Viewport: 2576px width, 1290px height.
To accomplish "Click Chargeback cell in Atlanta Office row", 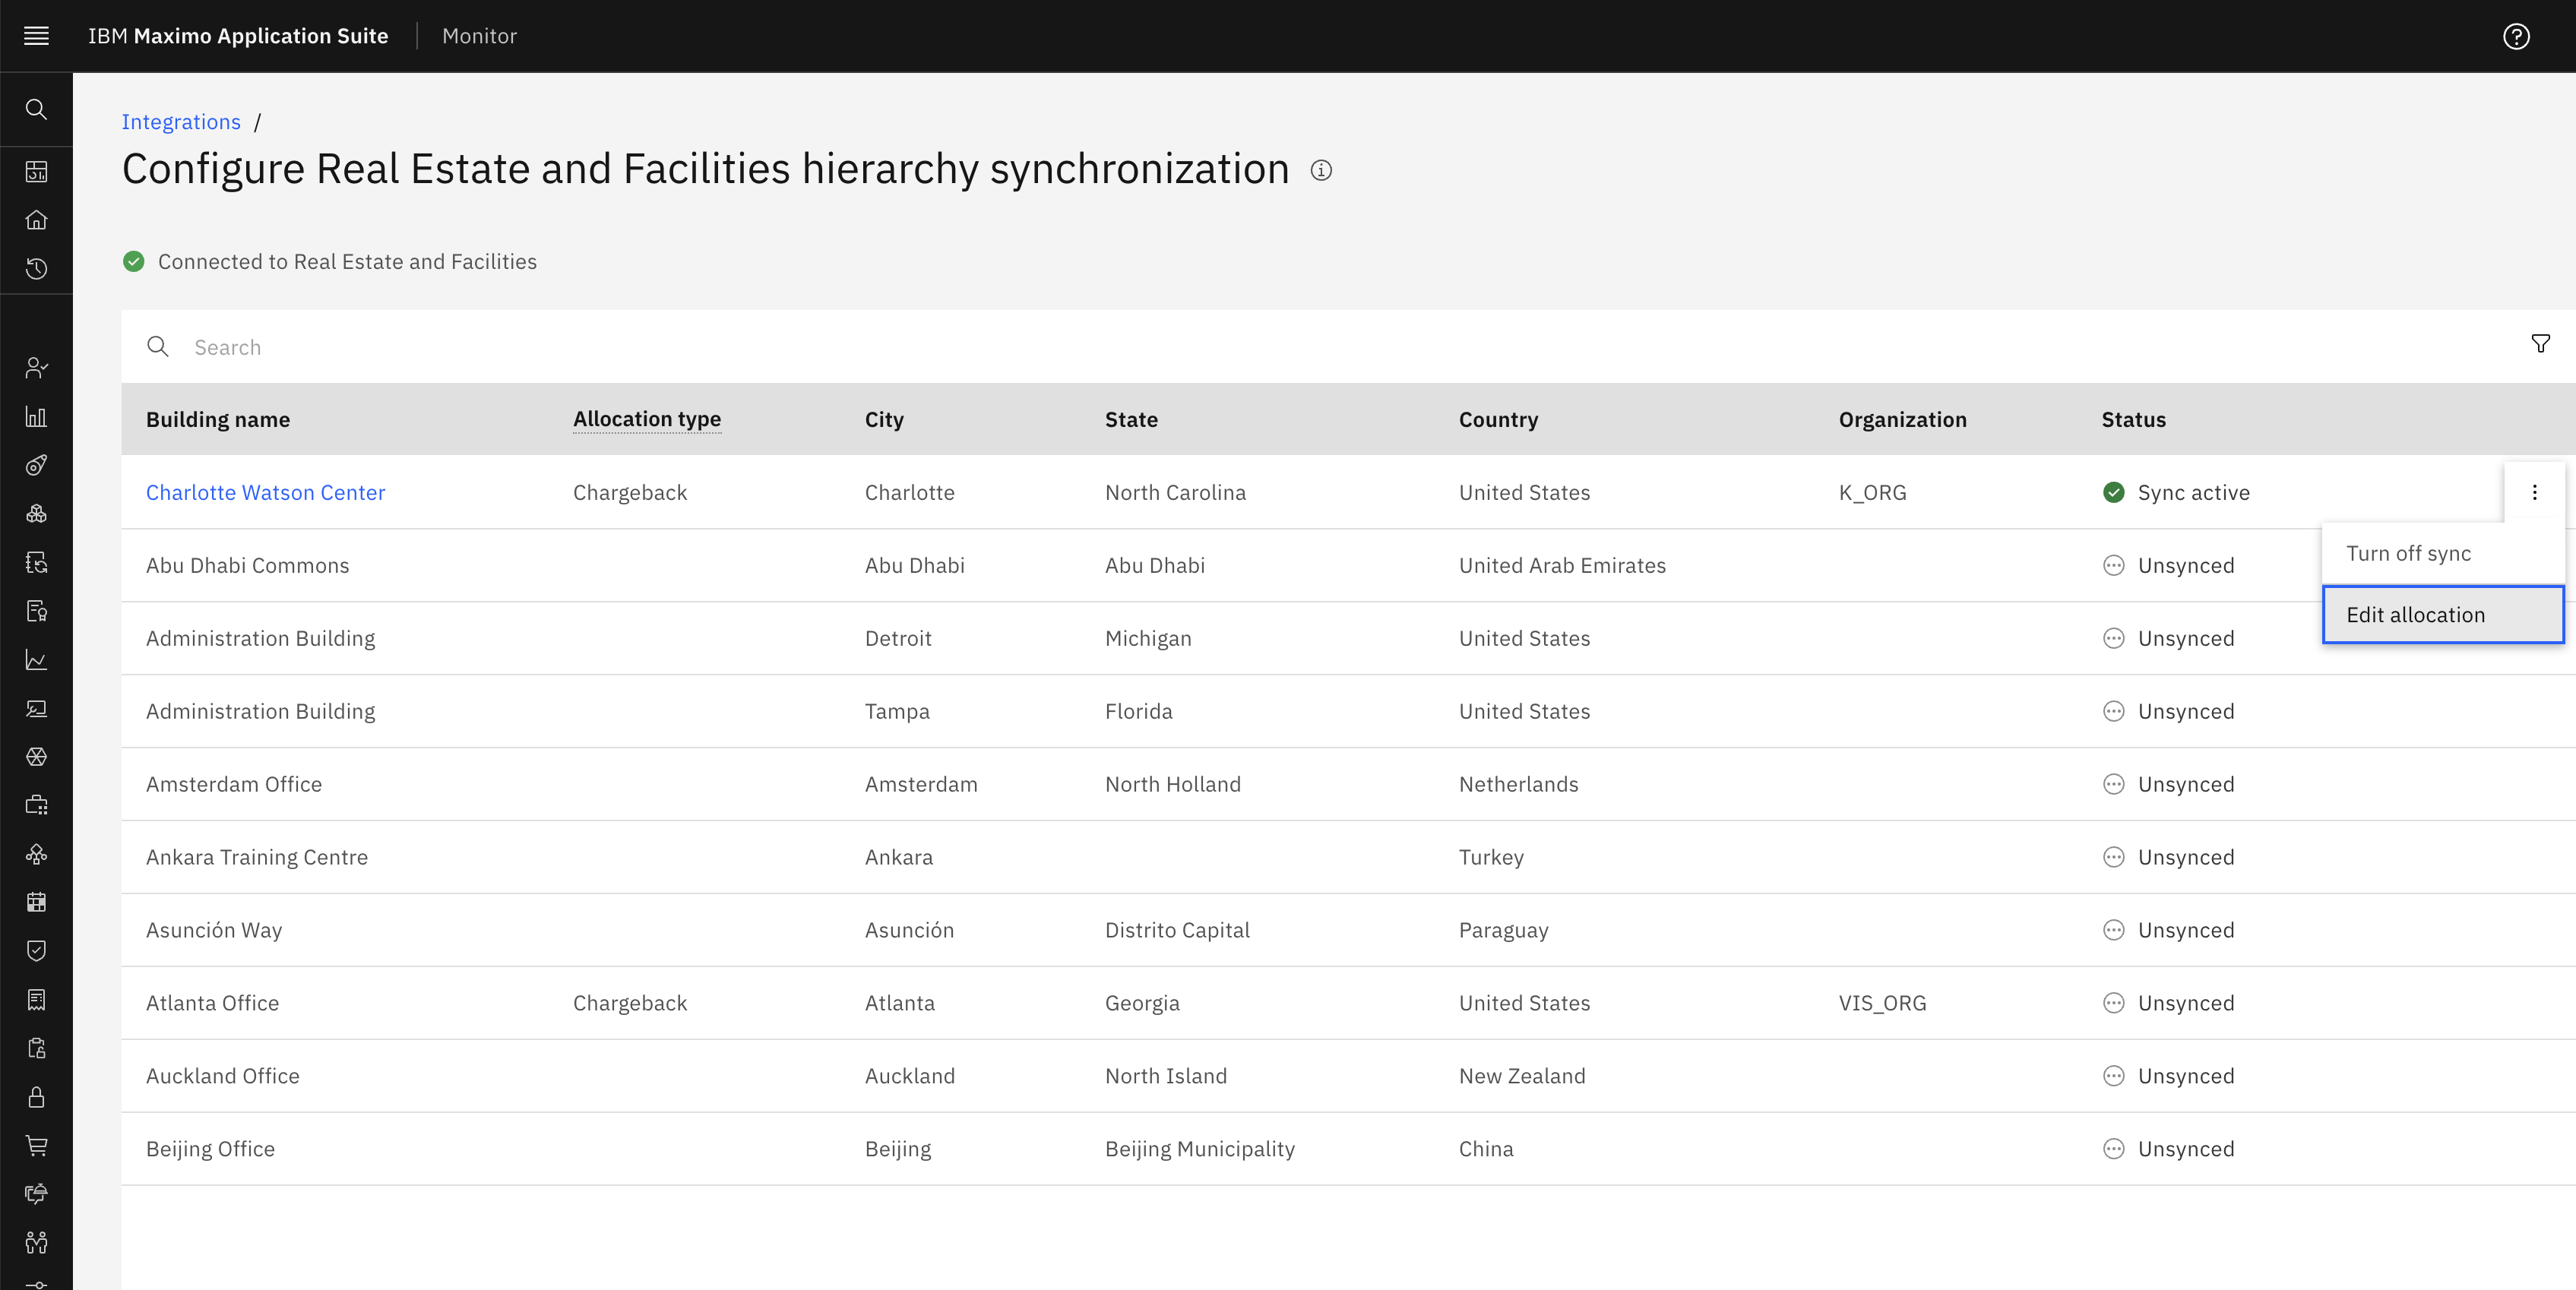I will [x=630, y=1004].
